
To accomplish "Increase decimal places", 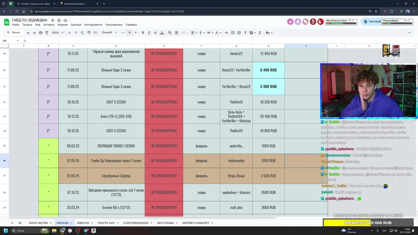I will pyautogui.click(x=88, y=33).
